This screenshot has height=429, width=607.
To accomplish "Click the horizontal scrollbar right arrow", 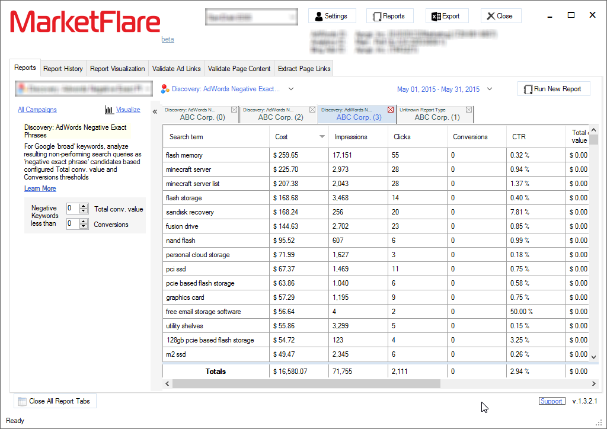I will coord(594,384).
